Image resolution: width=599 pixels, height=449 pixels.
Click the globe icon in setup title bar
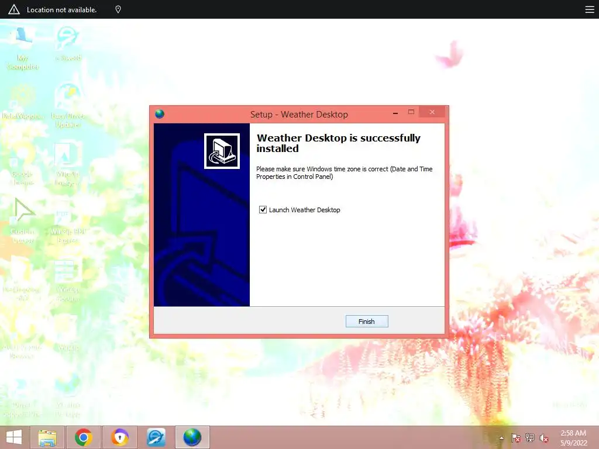click(160, 114)
